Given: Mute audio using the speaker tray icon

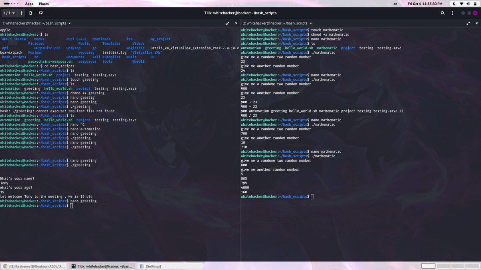Looking at the screenshot, I should click(x=468, y=4).
